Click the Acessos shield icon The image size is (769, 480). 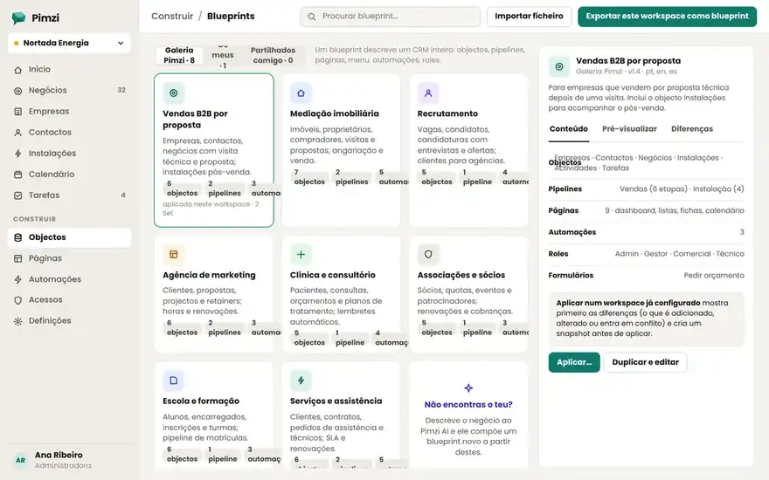18,300
